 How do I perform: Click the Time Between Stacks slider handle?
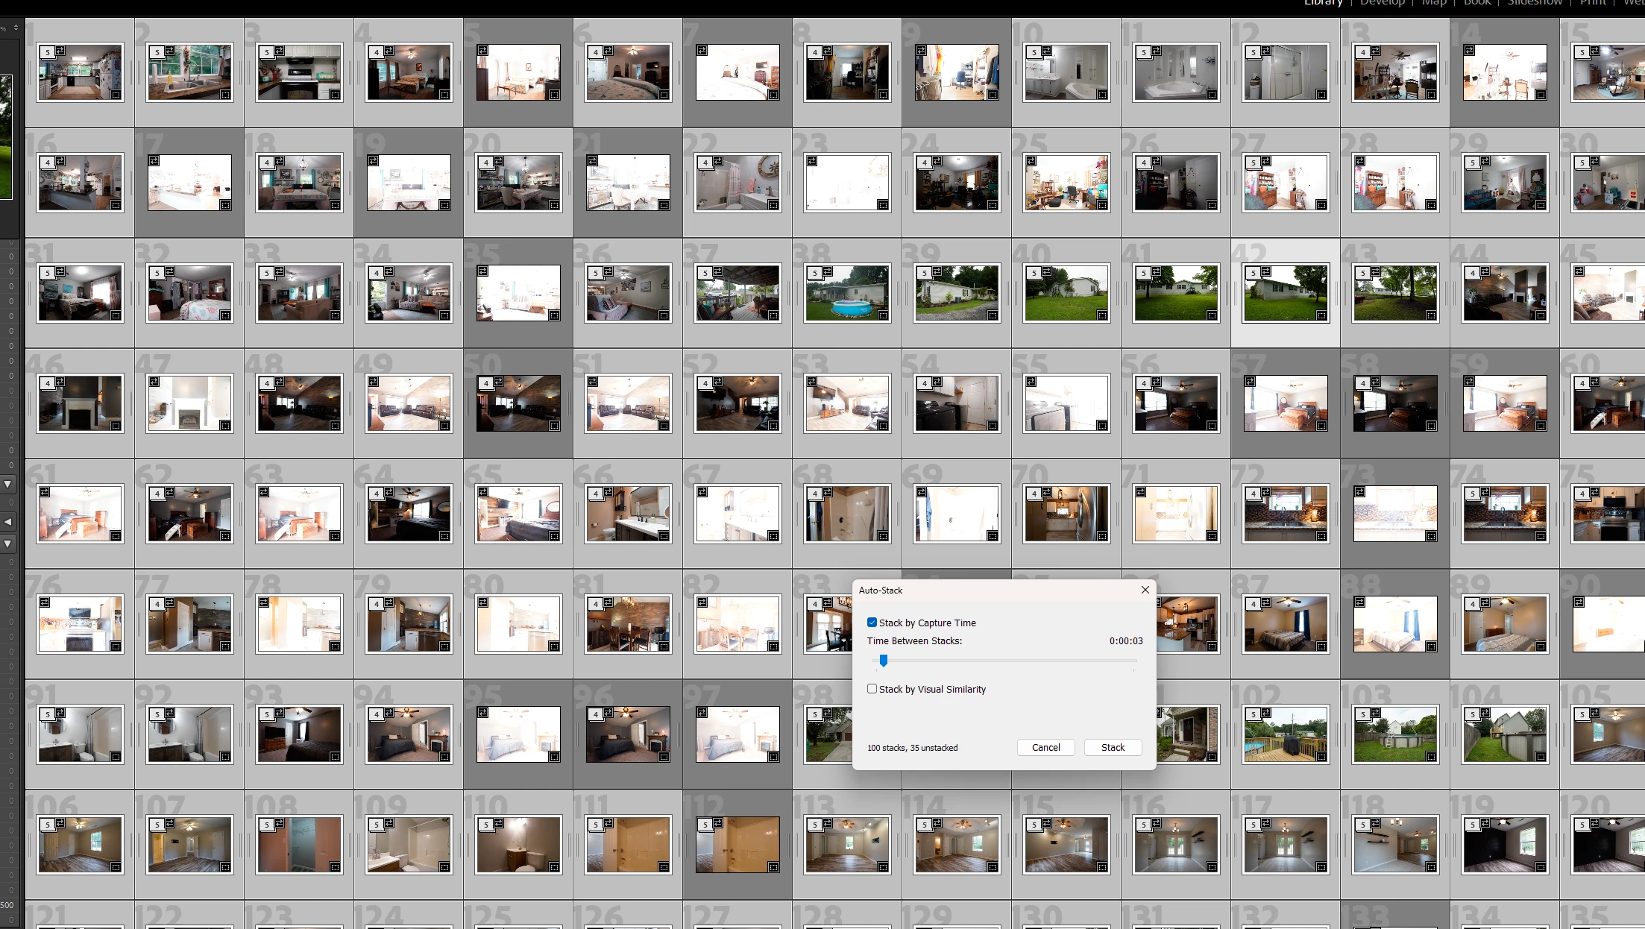click(x=884, y=661)
